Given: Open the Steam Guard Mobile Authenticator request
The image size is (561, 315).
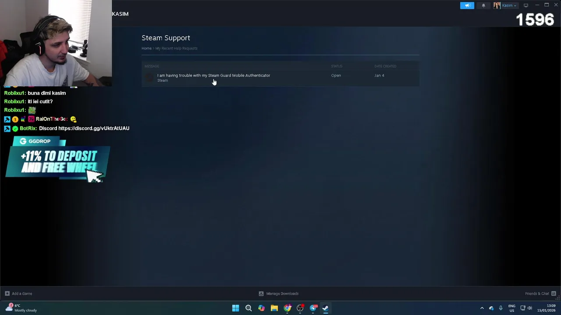Looking at the screenshot, I should tap(213, 75).
